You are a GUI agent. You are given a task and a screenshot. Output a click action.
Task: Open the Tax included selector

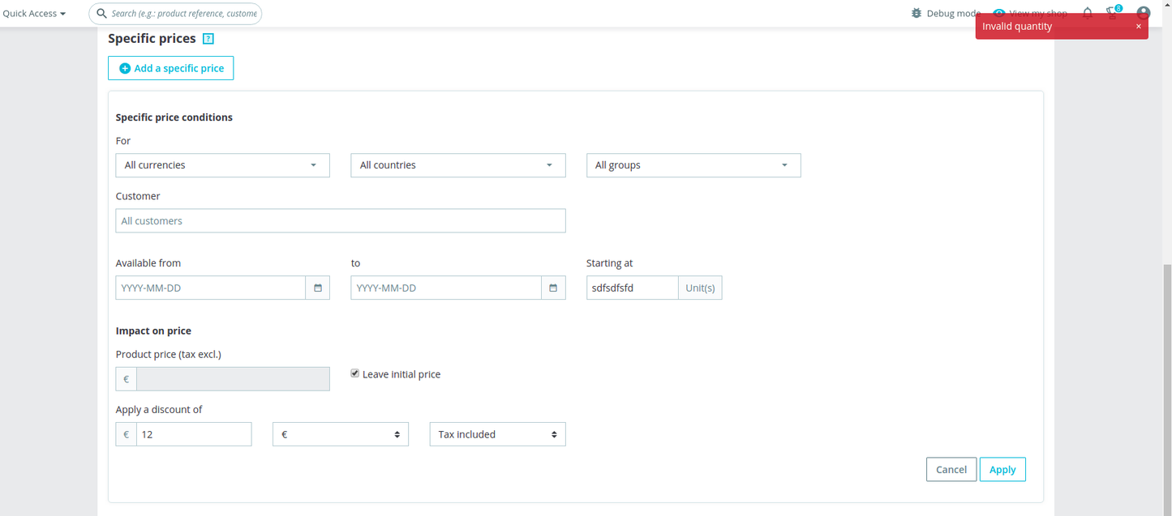(x=498, y=434)
